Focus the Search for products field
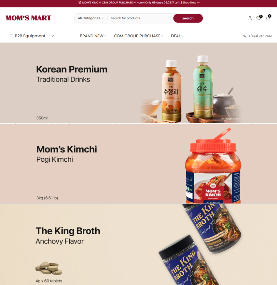Viewport: 277px width, 285px height. pyautogui.click(x=140, y=18)
